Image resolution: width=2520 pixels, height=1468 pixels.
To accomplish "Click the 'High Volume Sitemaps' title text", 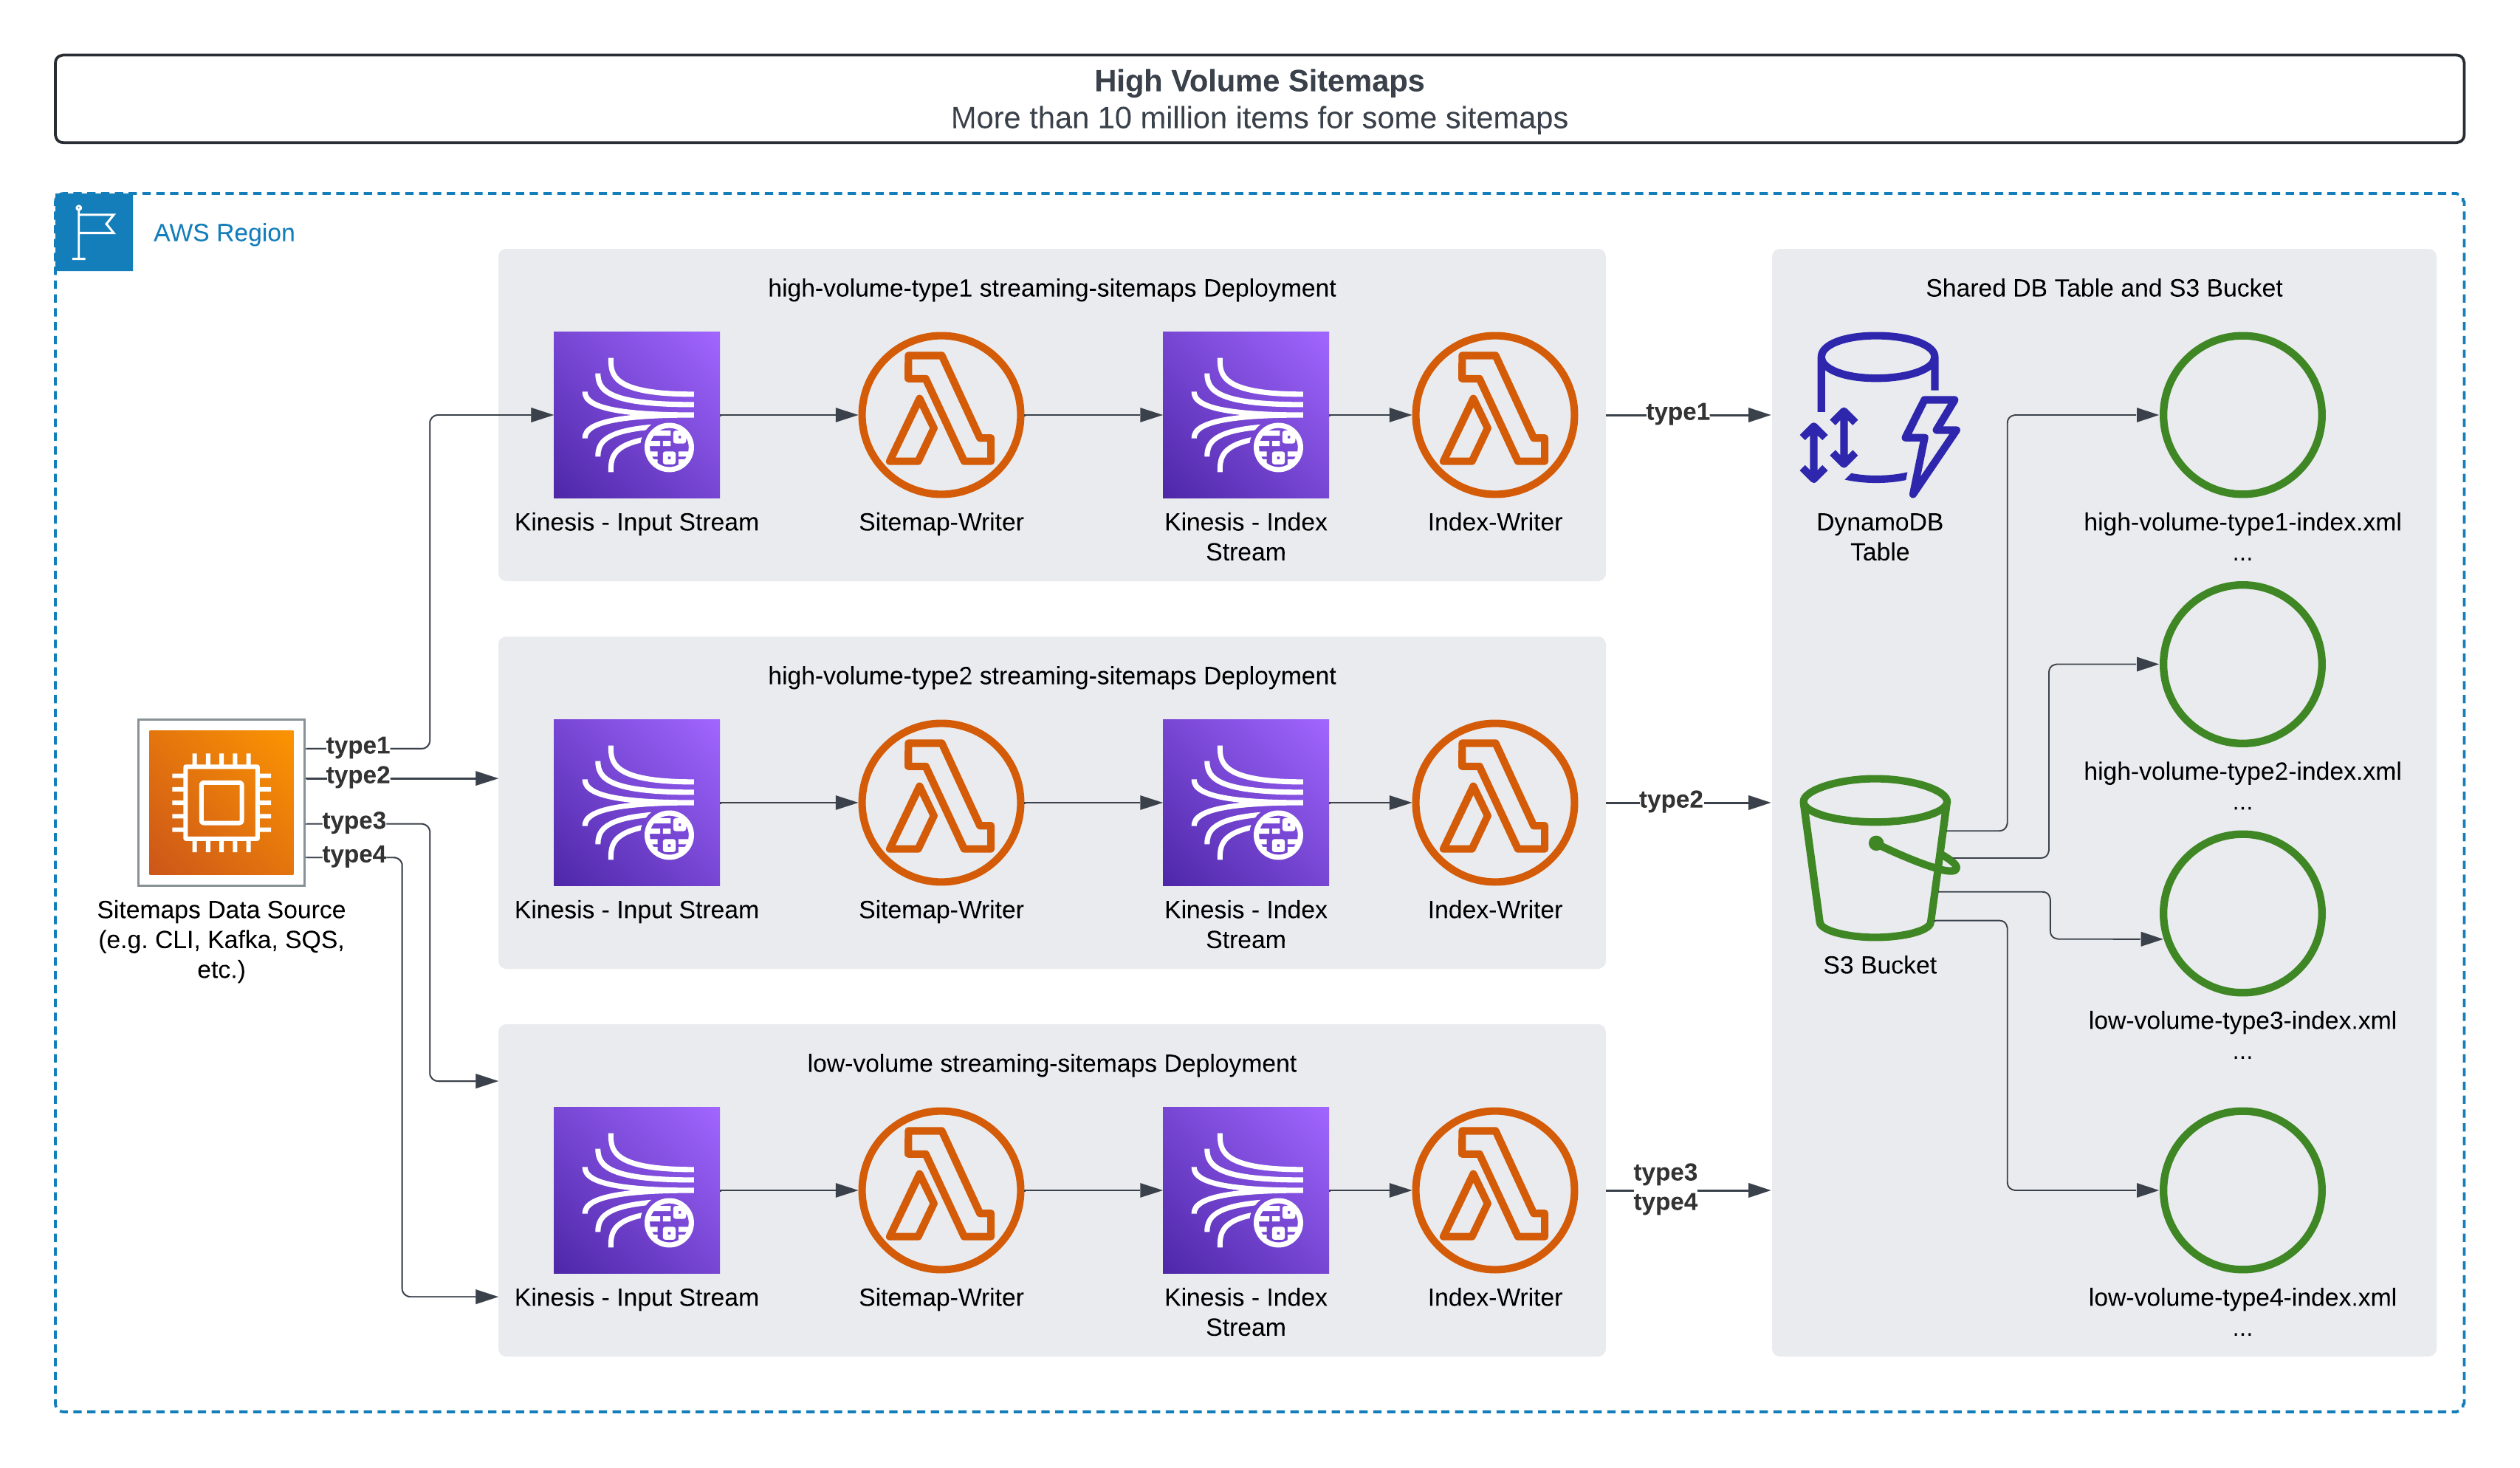I will (x=1259, y=81).
